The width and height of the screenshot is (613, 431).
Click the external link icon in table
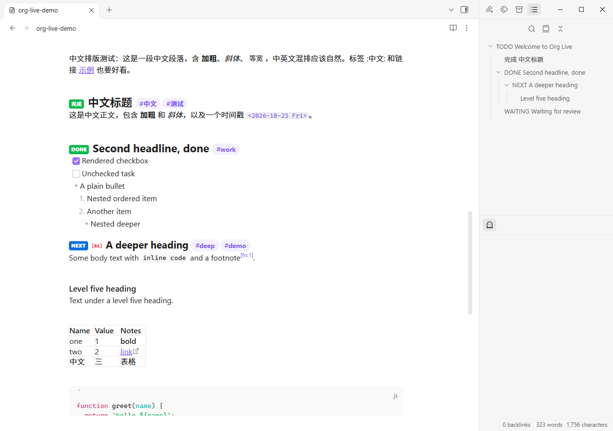coord(136,351)
